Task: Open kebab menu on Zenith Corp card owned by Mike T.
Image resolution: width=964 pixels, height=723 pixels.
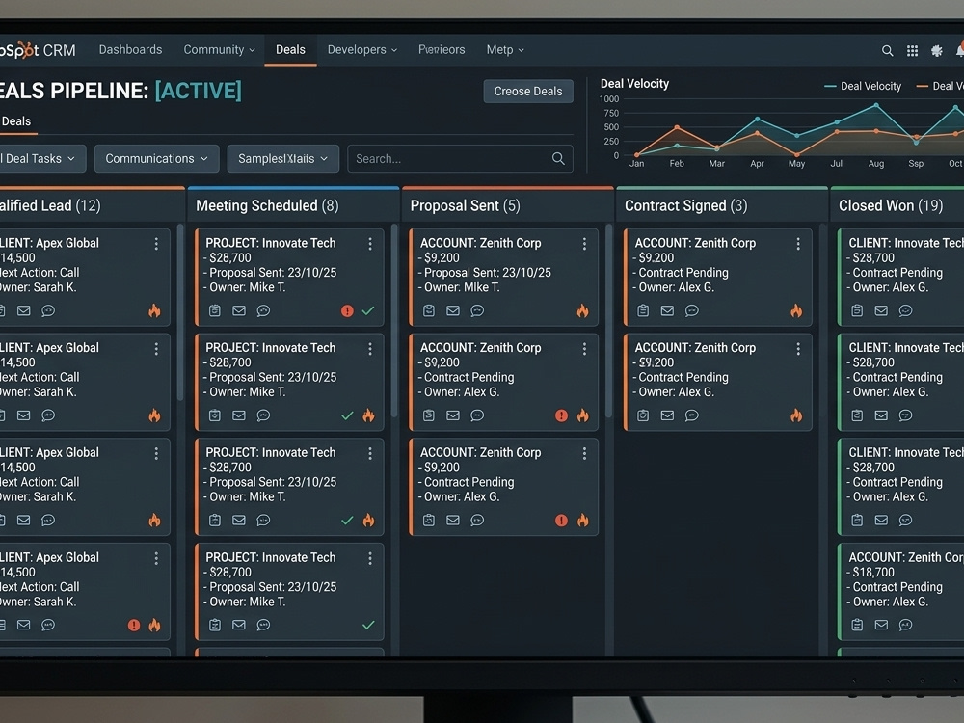Action: tap(584, 244)
